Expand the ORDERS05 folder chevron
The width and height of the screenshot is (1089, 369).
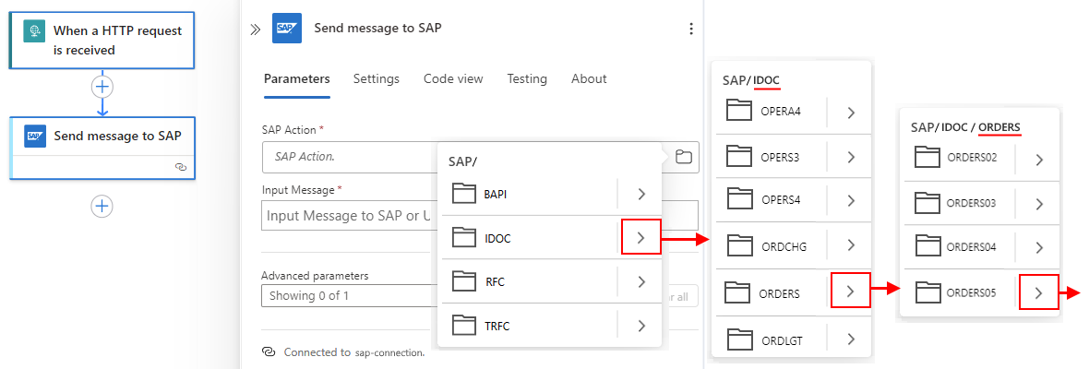(1039, 293)
